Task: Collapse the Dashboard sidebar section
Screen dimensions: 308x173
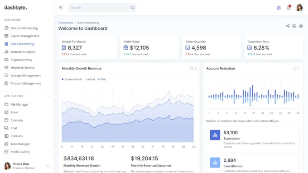Action: coord(48,20)
